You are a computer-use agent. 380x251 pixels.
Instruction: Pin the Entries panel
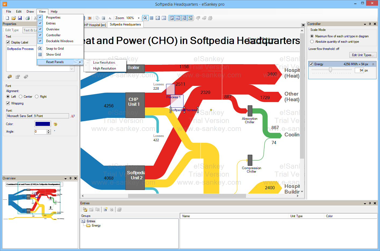(x=370, y=203)
